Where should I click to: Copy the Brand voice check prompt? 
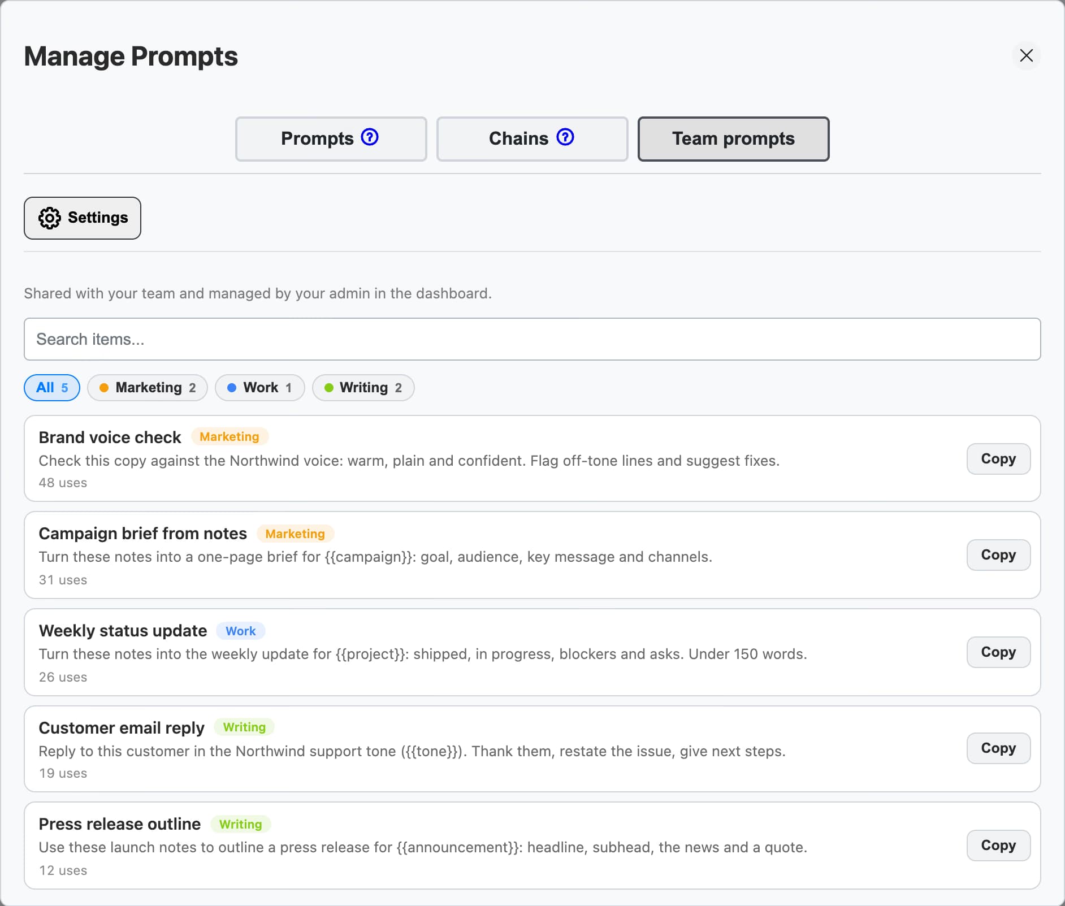(998, 459)
